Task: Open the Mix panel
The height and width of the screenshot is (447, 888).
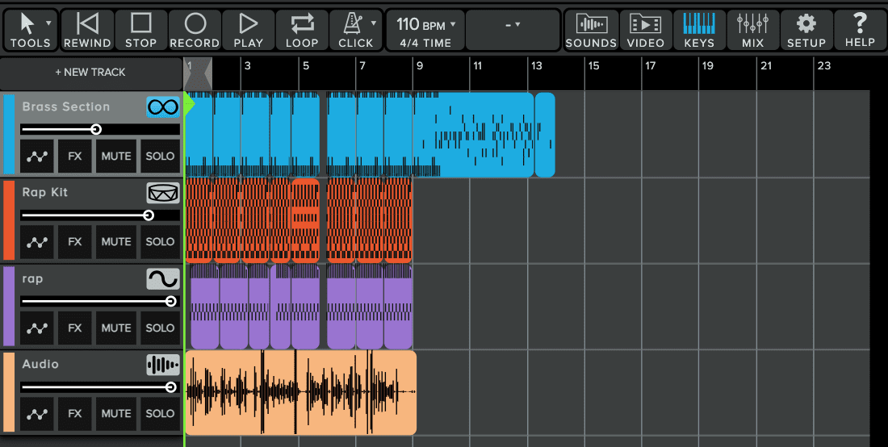Action: [752, 30]
